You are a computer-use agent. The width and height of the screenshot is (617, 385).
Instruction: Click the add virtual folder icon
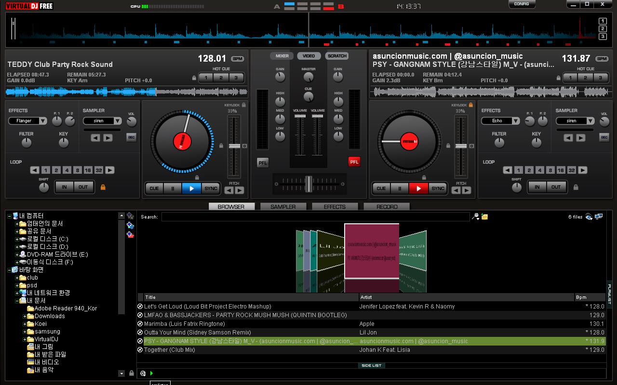pyautogui.click(x=130, y=216)
